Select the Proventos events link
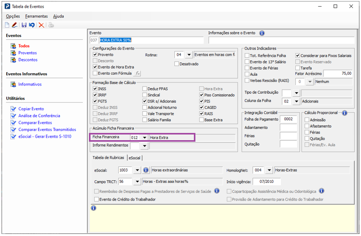This screenshot has height=236, width=361. click(x=28, y=53)
